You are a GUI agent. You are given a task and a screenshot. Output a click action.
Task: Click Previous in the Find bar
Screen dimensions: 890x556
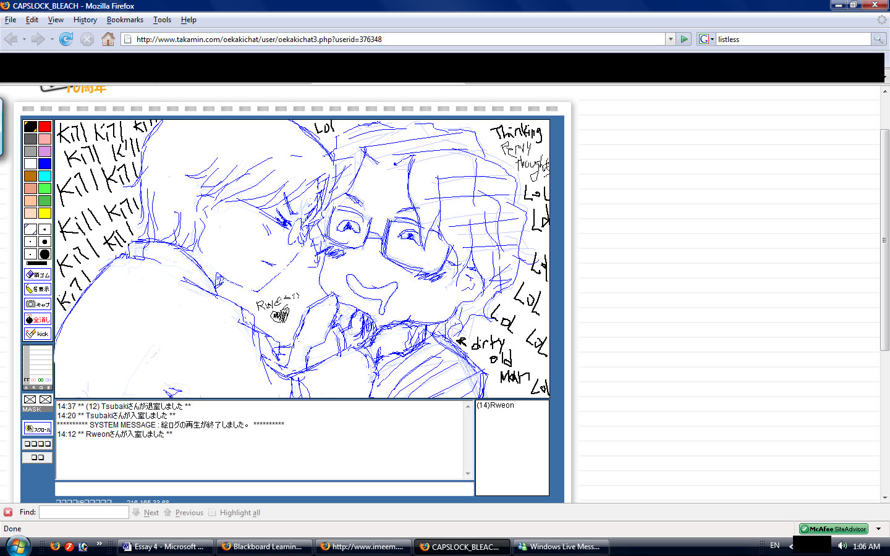184,513
